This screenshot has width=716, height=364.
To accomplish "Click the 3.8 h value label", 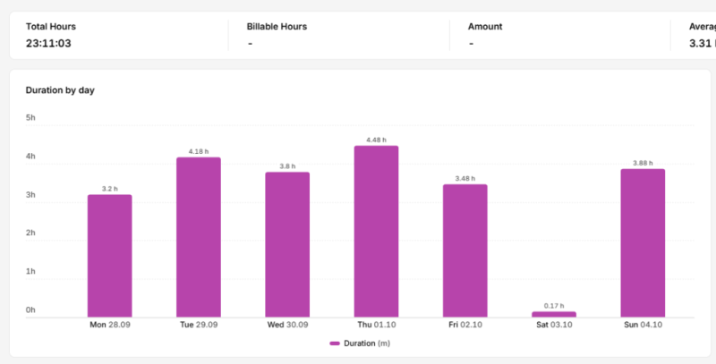I will pyautogui.click(x=287, y=166).
